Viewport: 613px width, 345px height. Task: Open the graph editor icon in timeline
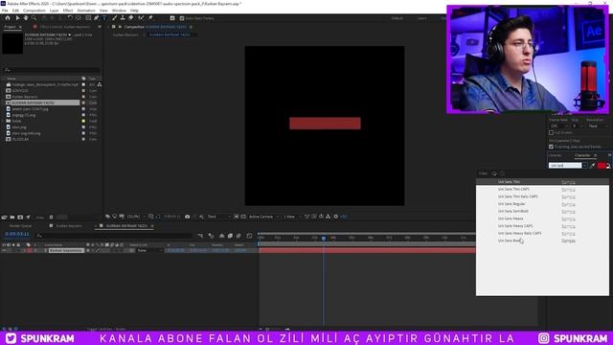[249, 236]
